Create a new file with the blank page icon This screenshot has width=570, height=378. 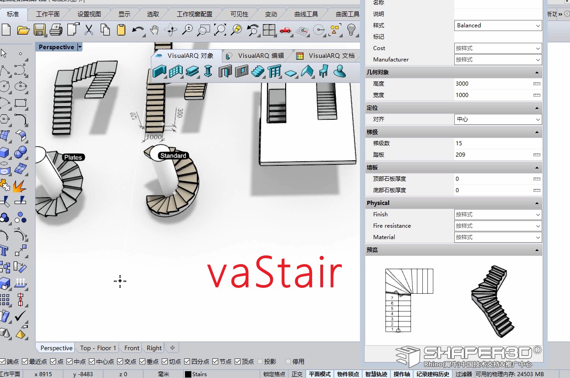pos(6,30)
